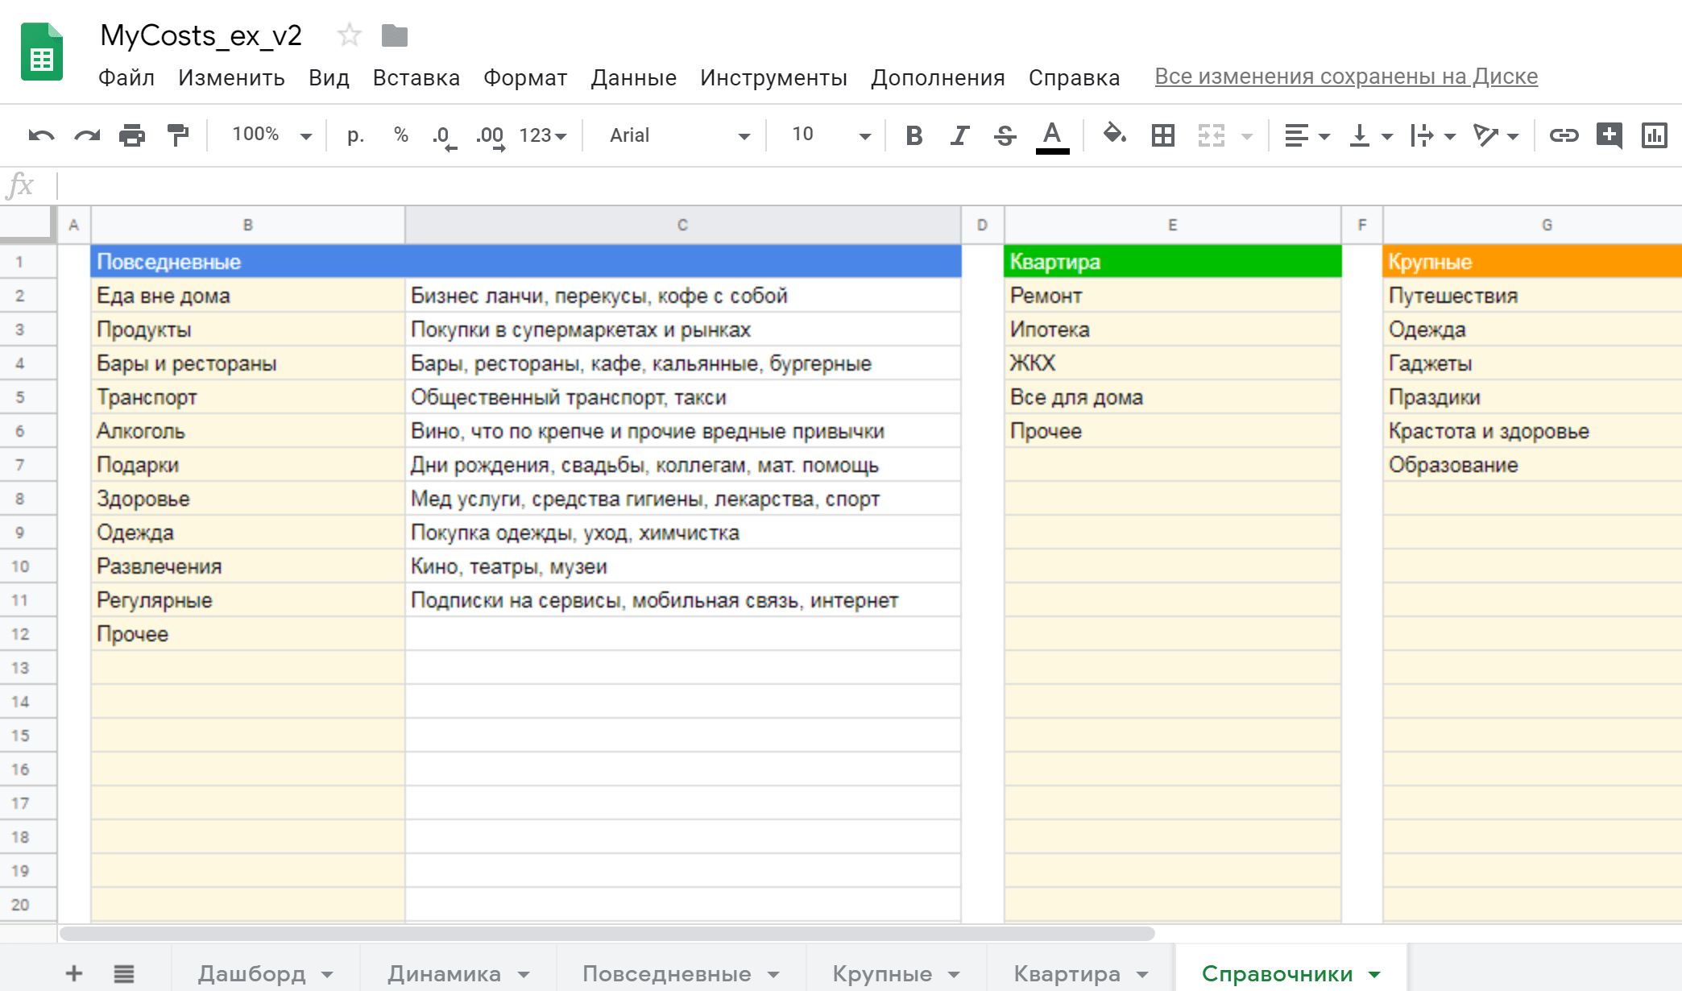
Task: Star the MyCosts_ex_v2 document
Action: click(x=350, y=35)
